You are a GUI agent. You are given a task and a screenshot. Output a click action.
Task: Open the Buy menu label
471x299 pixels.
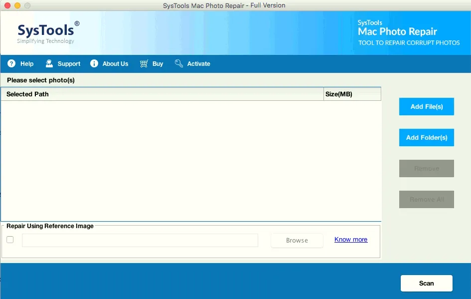pyautogui.click(x=157, y=64)
